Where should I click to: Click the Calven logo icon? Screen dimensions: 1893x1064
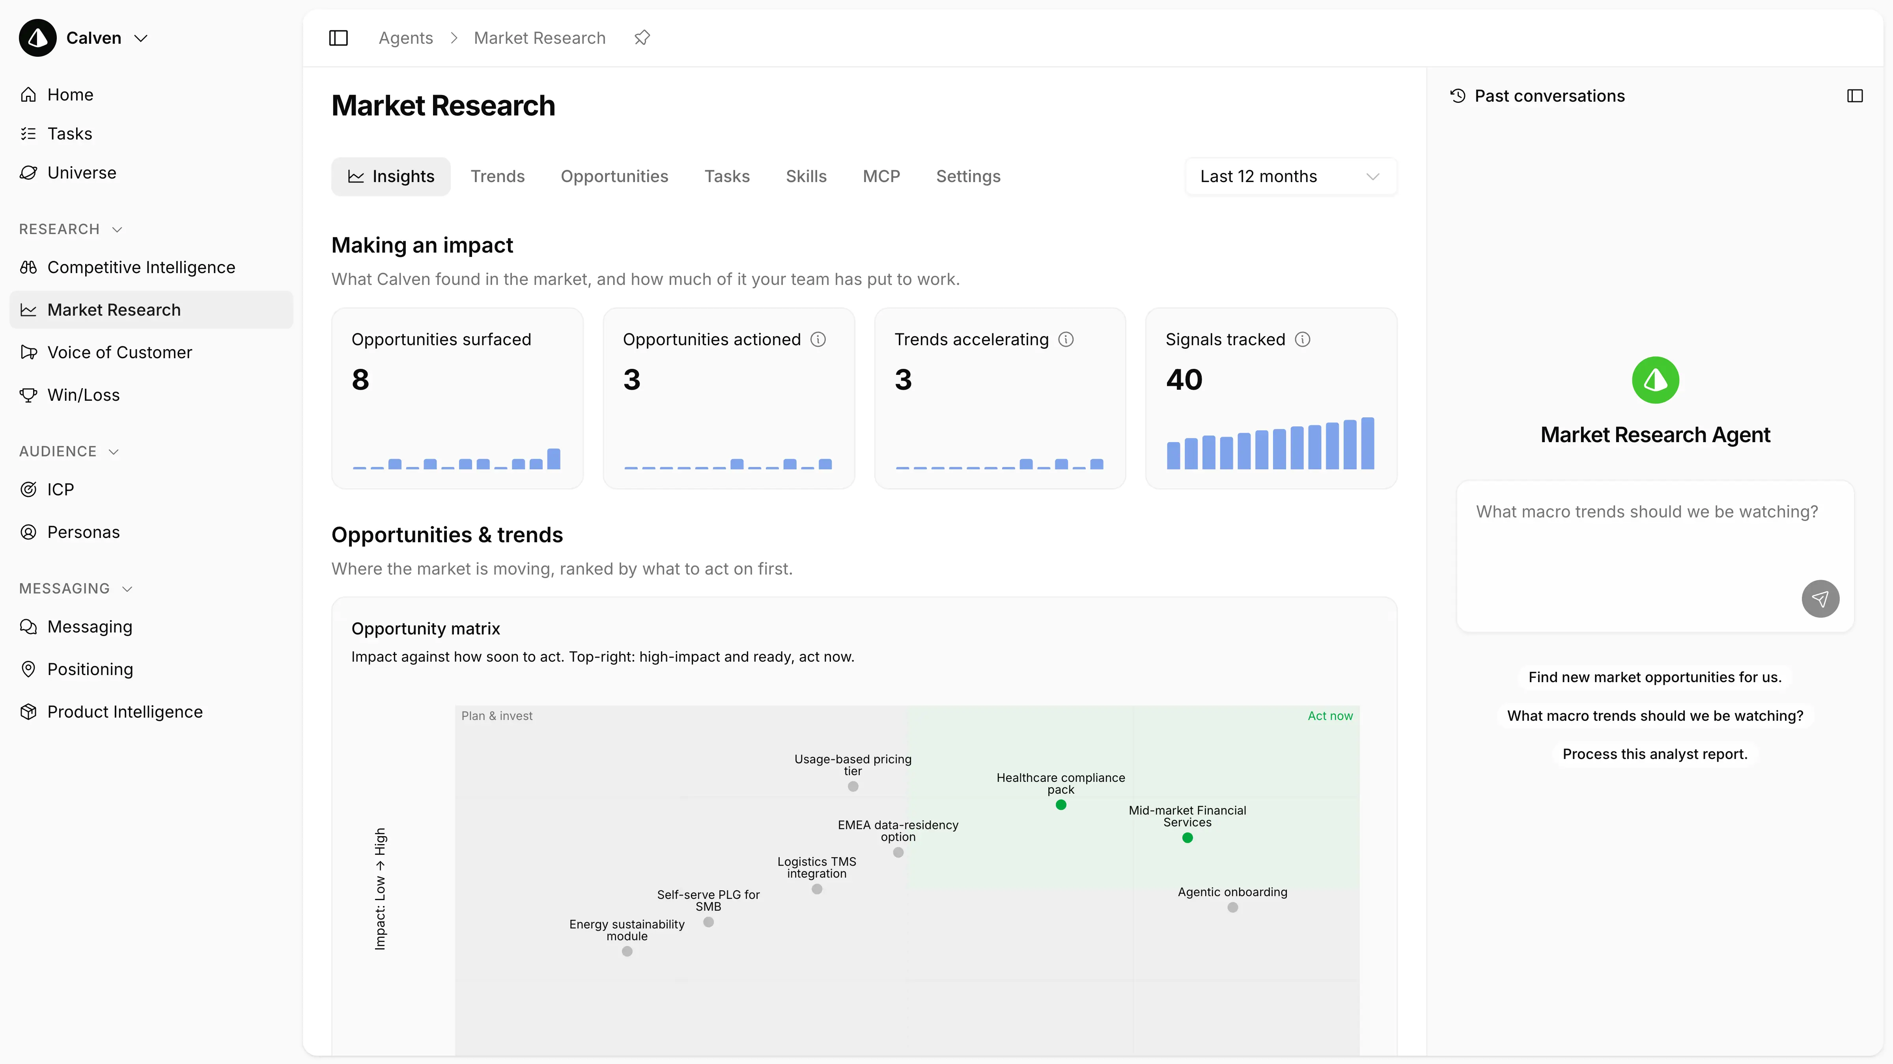37,38
